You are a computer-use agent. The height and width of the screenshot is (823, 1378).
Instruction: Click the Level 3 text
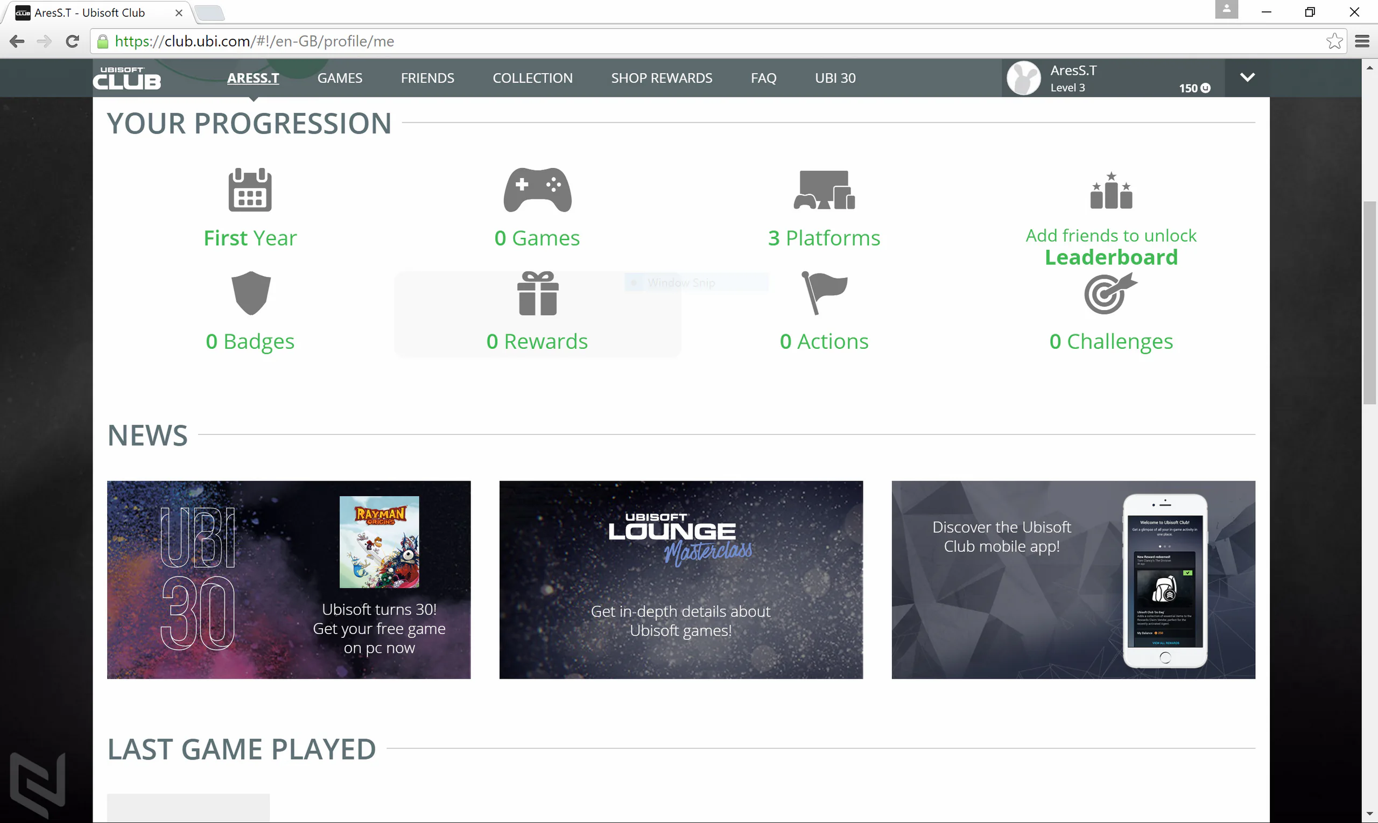tap(1067, 88)
